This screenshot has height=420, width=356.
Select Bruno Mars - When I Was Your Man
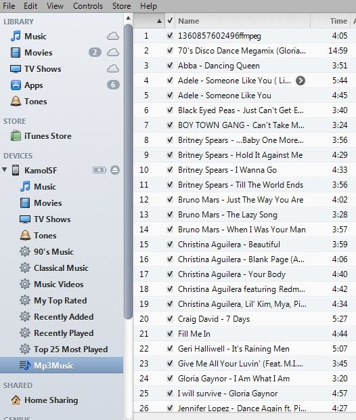click(242, 229)
